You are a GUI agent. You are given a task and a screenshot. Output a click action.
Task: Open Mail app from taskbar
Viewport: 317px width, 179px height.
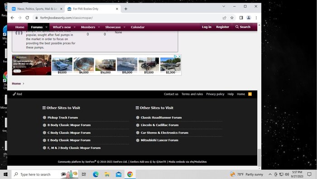click(x=119, y=174)
